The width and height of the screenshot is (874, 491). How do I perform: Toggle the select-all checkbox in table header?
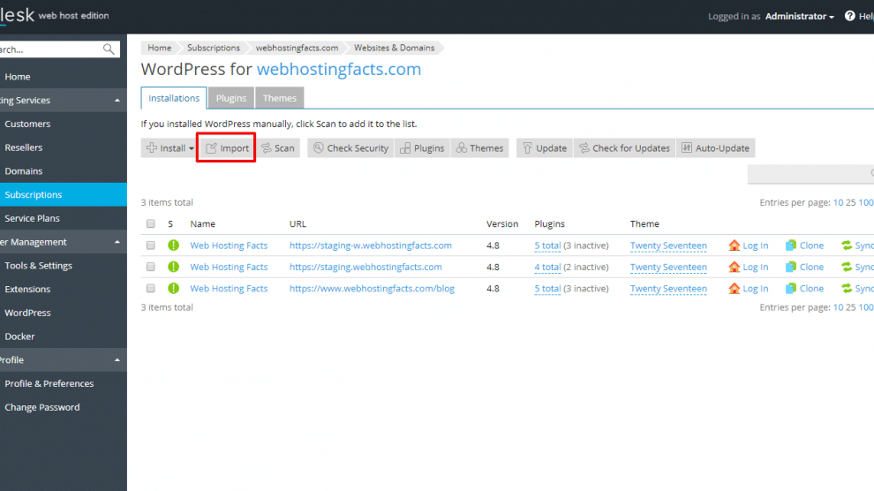[150, 223]
